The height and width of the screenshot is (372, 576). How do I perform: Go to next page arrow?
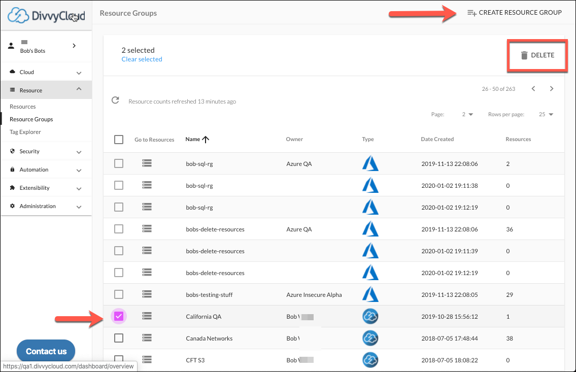[552, 88]
